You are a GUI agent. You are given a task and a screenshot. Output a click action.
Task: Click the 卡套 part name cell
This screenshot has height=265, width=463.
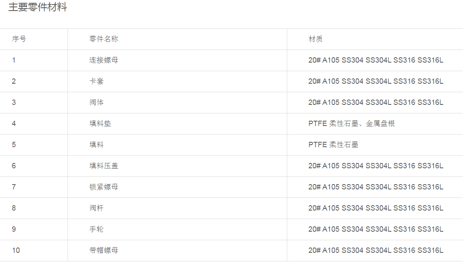[x=96, y=81]
